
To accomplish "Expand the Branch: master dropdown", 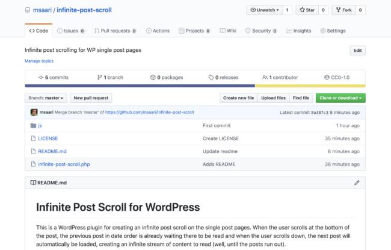I will (46, 98).
